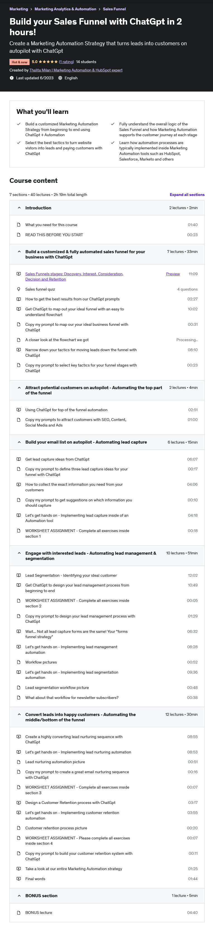This screenshot has width=213, height=929.
Task: Collapse the BONUS section
Action: 19,896
